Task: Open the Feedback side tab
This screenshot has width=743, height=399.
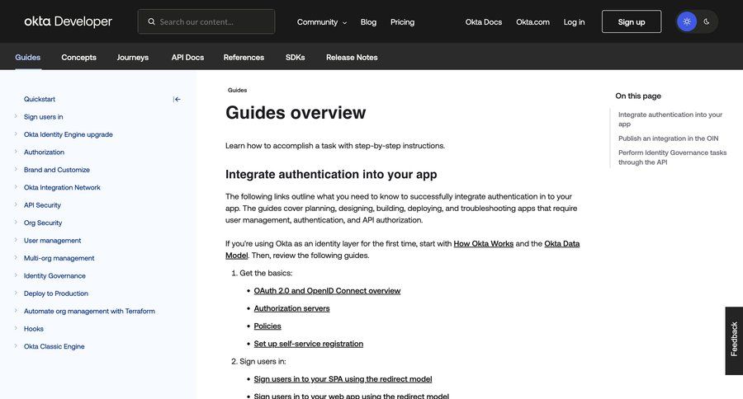Action: point(734,340)
